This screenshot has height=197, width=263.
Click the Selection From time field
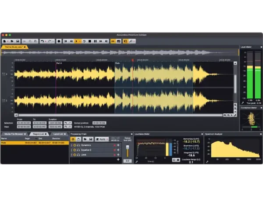[x=24, y=123]
